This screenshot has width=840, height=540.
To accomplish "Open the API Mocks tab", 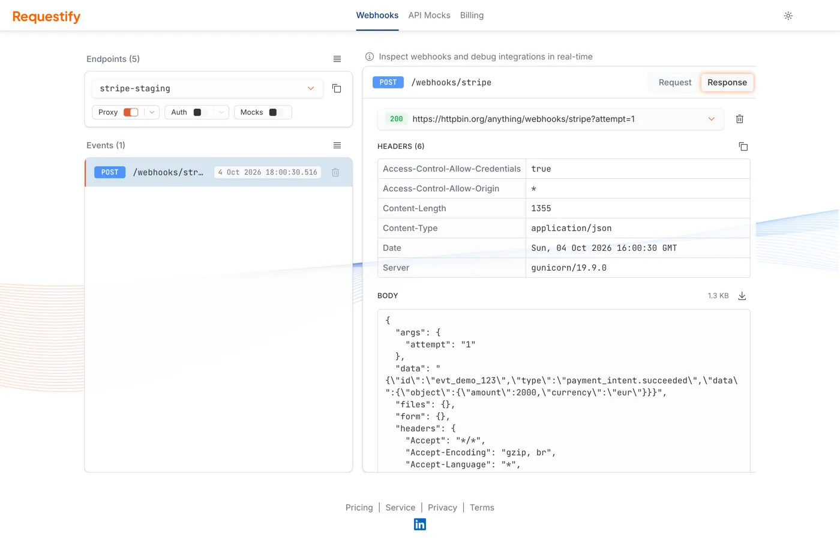I will 429,16.
